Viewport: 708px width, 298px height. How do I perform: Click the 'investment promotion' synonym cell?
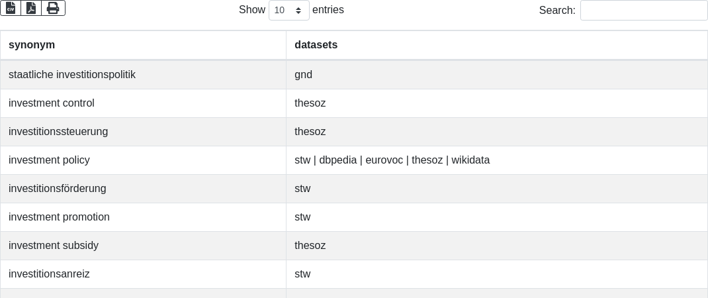click(59, 217)
